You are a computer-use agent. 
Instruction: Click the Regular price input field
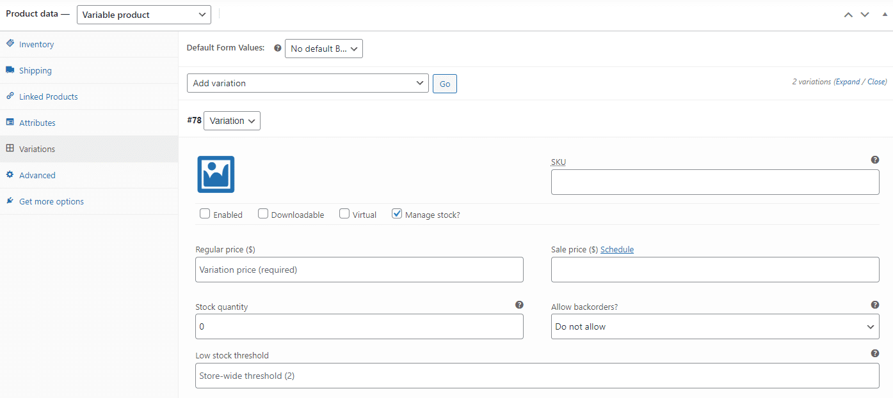pos(358,270)
